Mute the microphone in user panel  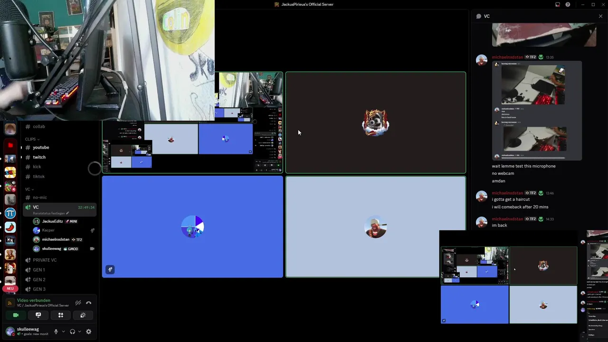coord(56,332)
